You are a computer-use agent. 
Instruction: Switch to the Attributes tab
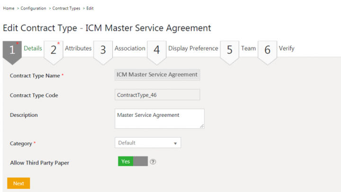[x=78, y=48]
